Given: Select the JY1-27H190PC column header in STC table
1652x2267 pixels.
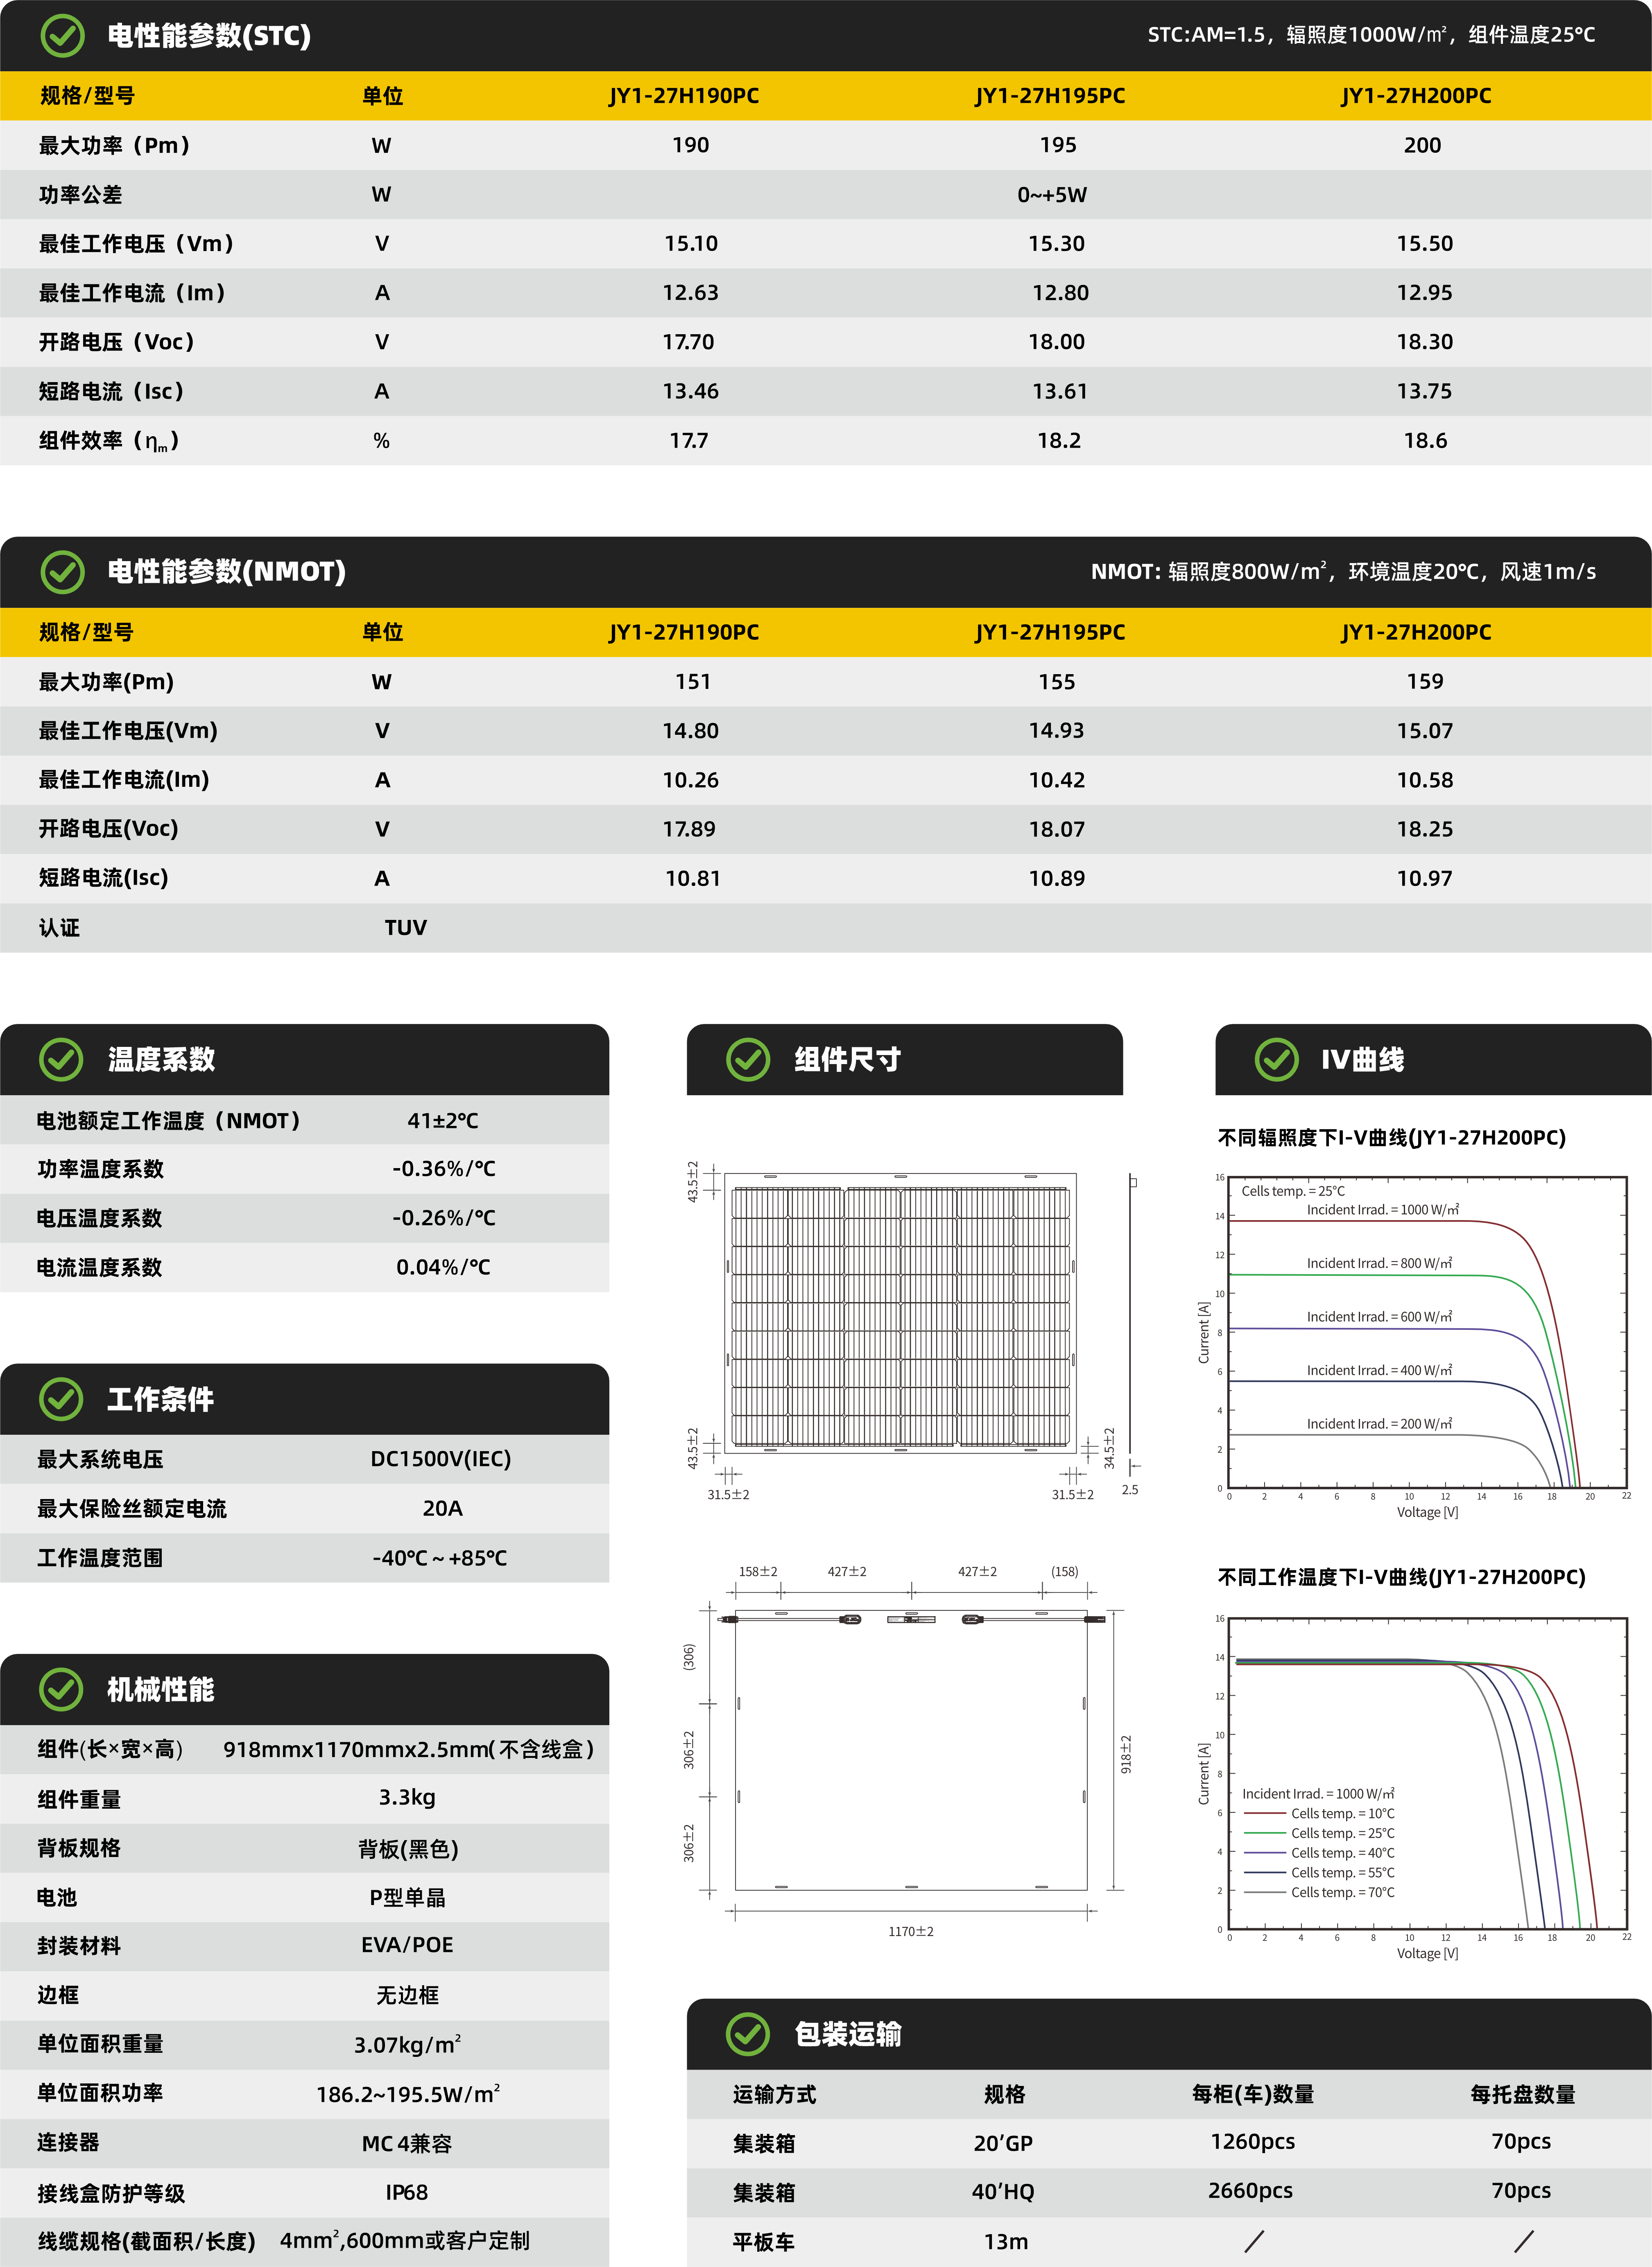Looking at the screenshot, I should pos(684,96).
